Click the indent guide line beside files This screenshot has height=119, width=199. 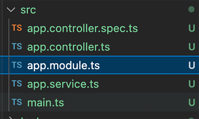point(9,65)
